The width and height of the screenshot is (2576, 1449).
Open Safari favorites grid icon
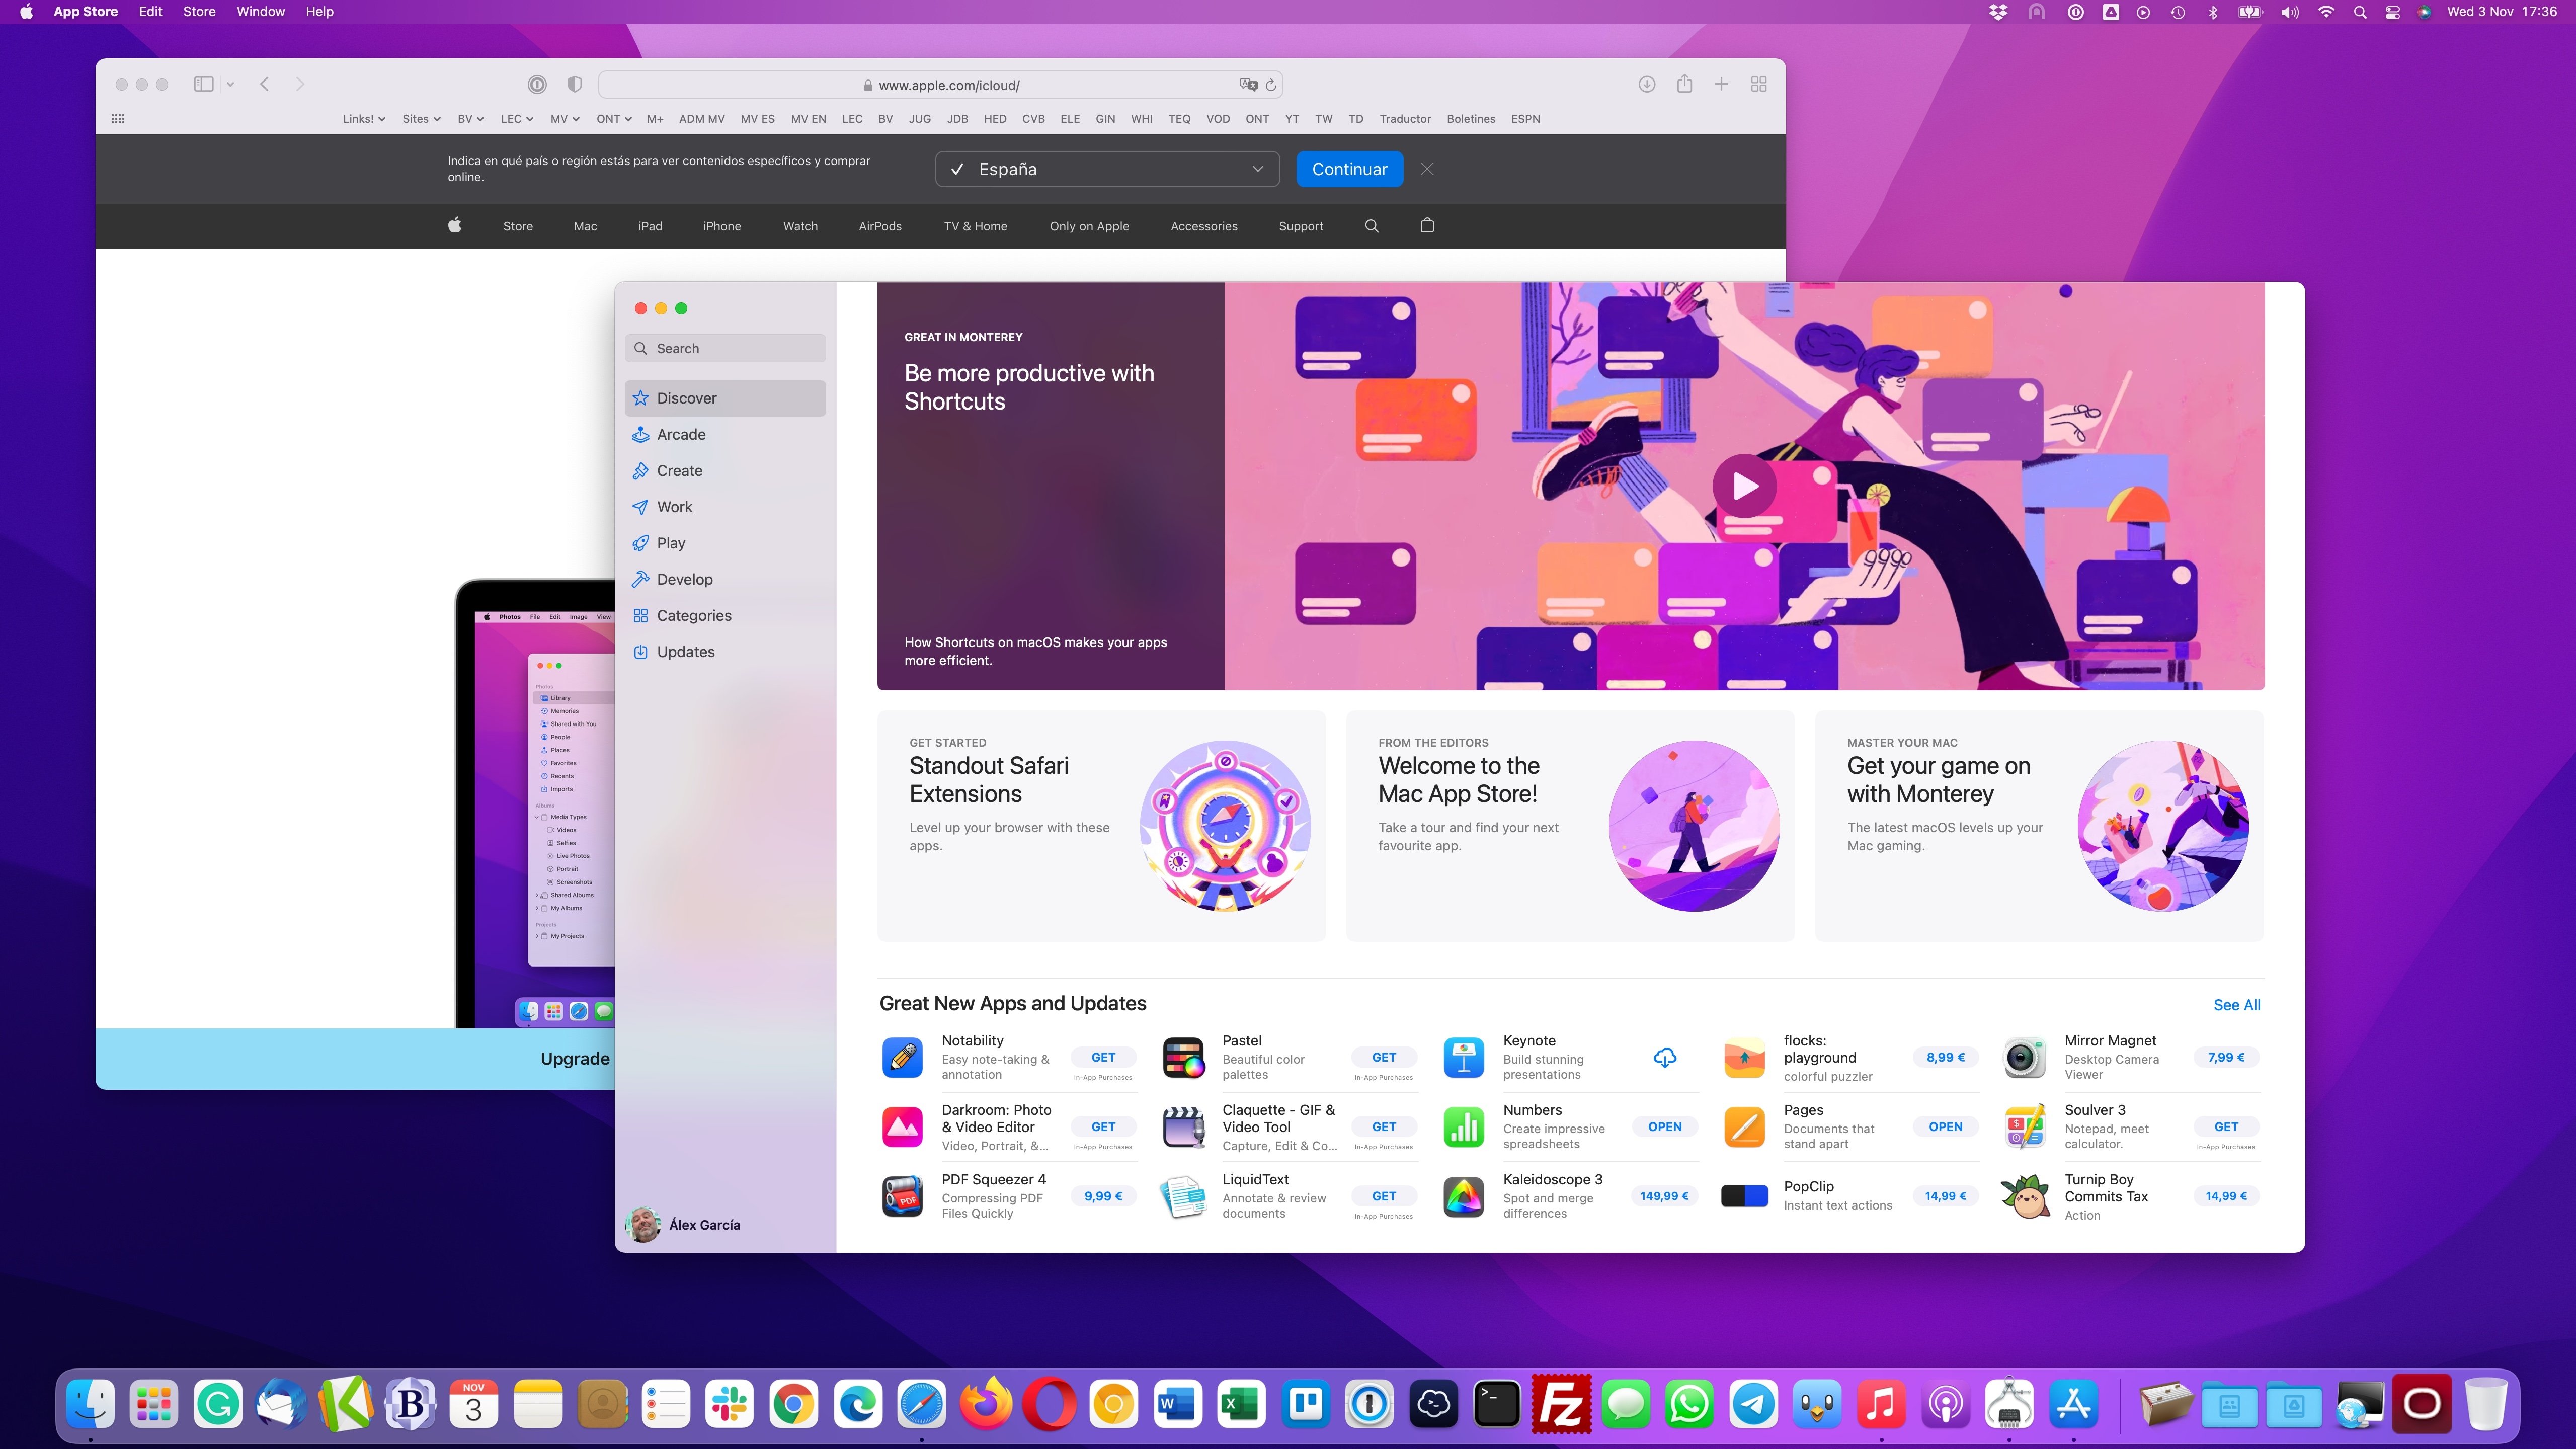118,118
